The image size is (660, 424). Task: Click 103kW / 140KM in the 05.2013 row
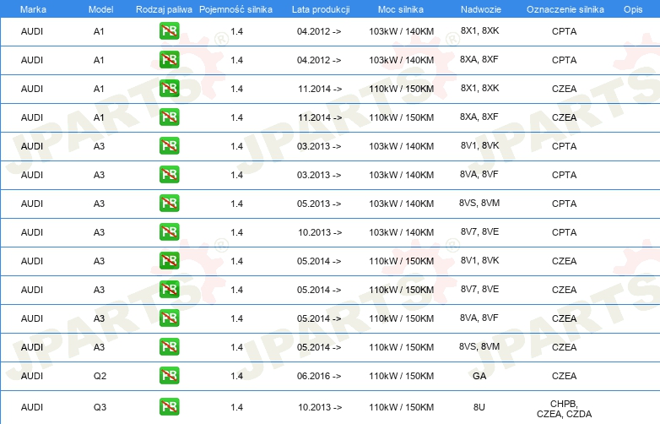pyautogui.click(x=401, y=204)
